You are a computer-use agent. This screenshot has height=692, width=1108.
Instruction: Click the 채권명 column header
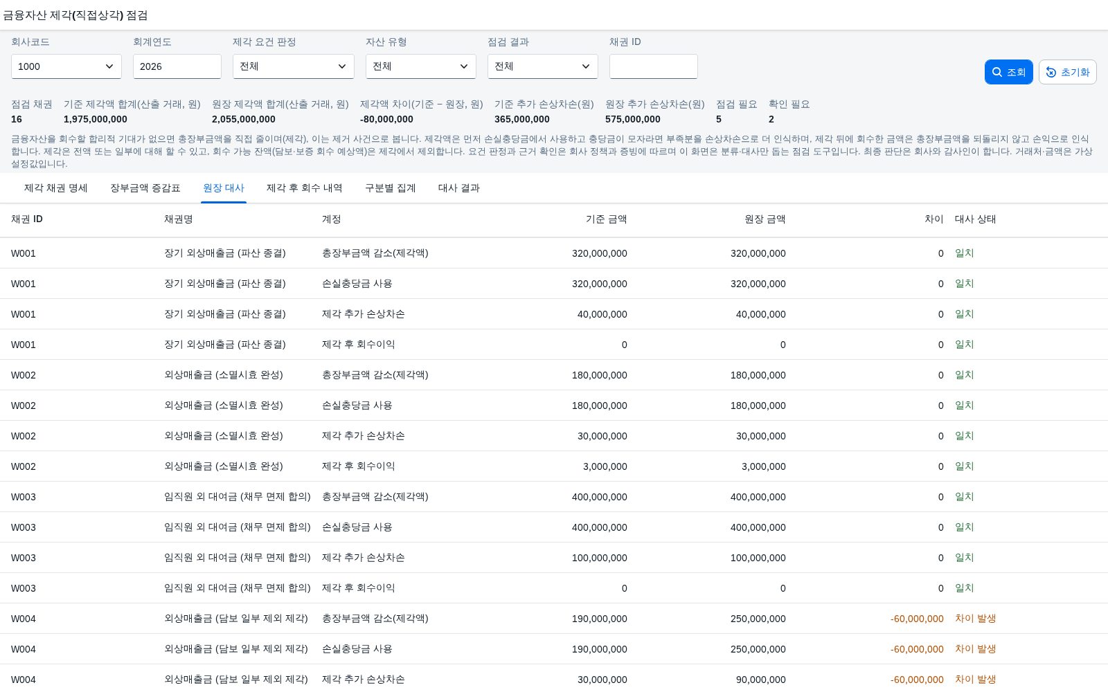pyautogui.click(x=179, y=219)
